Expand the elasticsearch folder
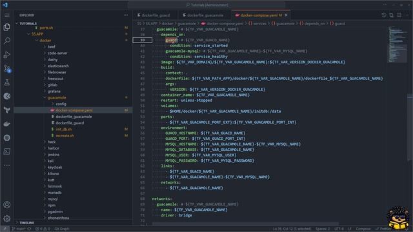 click(x=45, y=66)
